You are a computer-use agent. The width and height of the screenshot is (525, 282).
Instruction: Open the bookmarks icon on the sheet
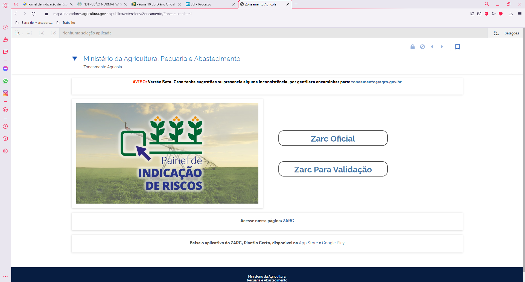click(x=457, y=47)
